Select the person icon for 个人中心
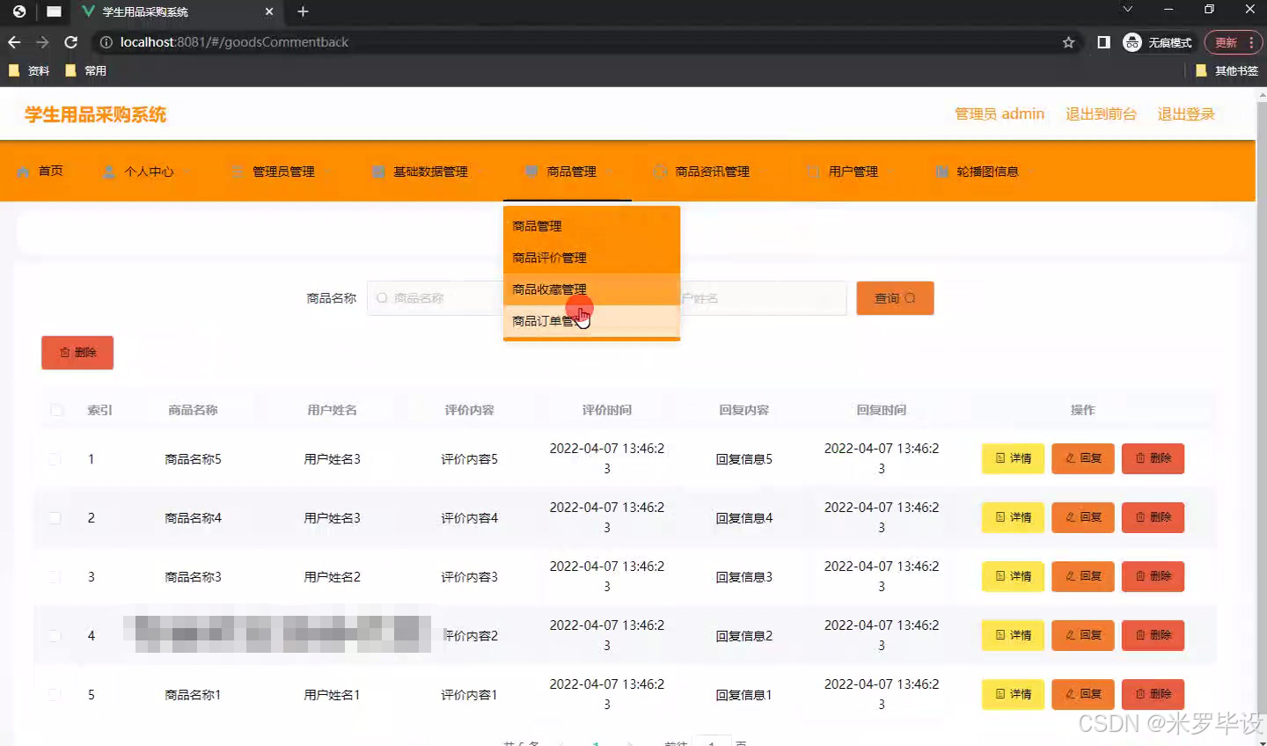 108,171
